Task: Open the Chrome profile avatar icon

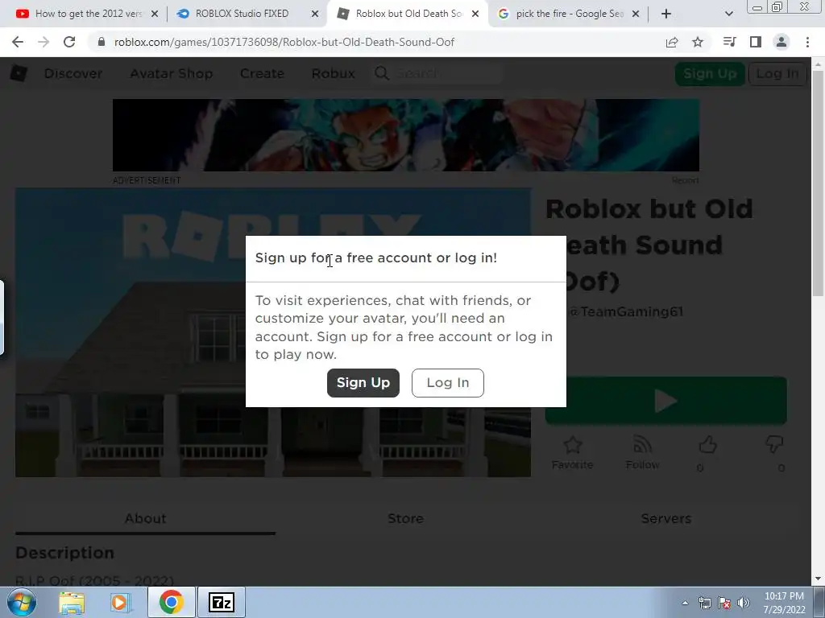Action: point(781,42)
